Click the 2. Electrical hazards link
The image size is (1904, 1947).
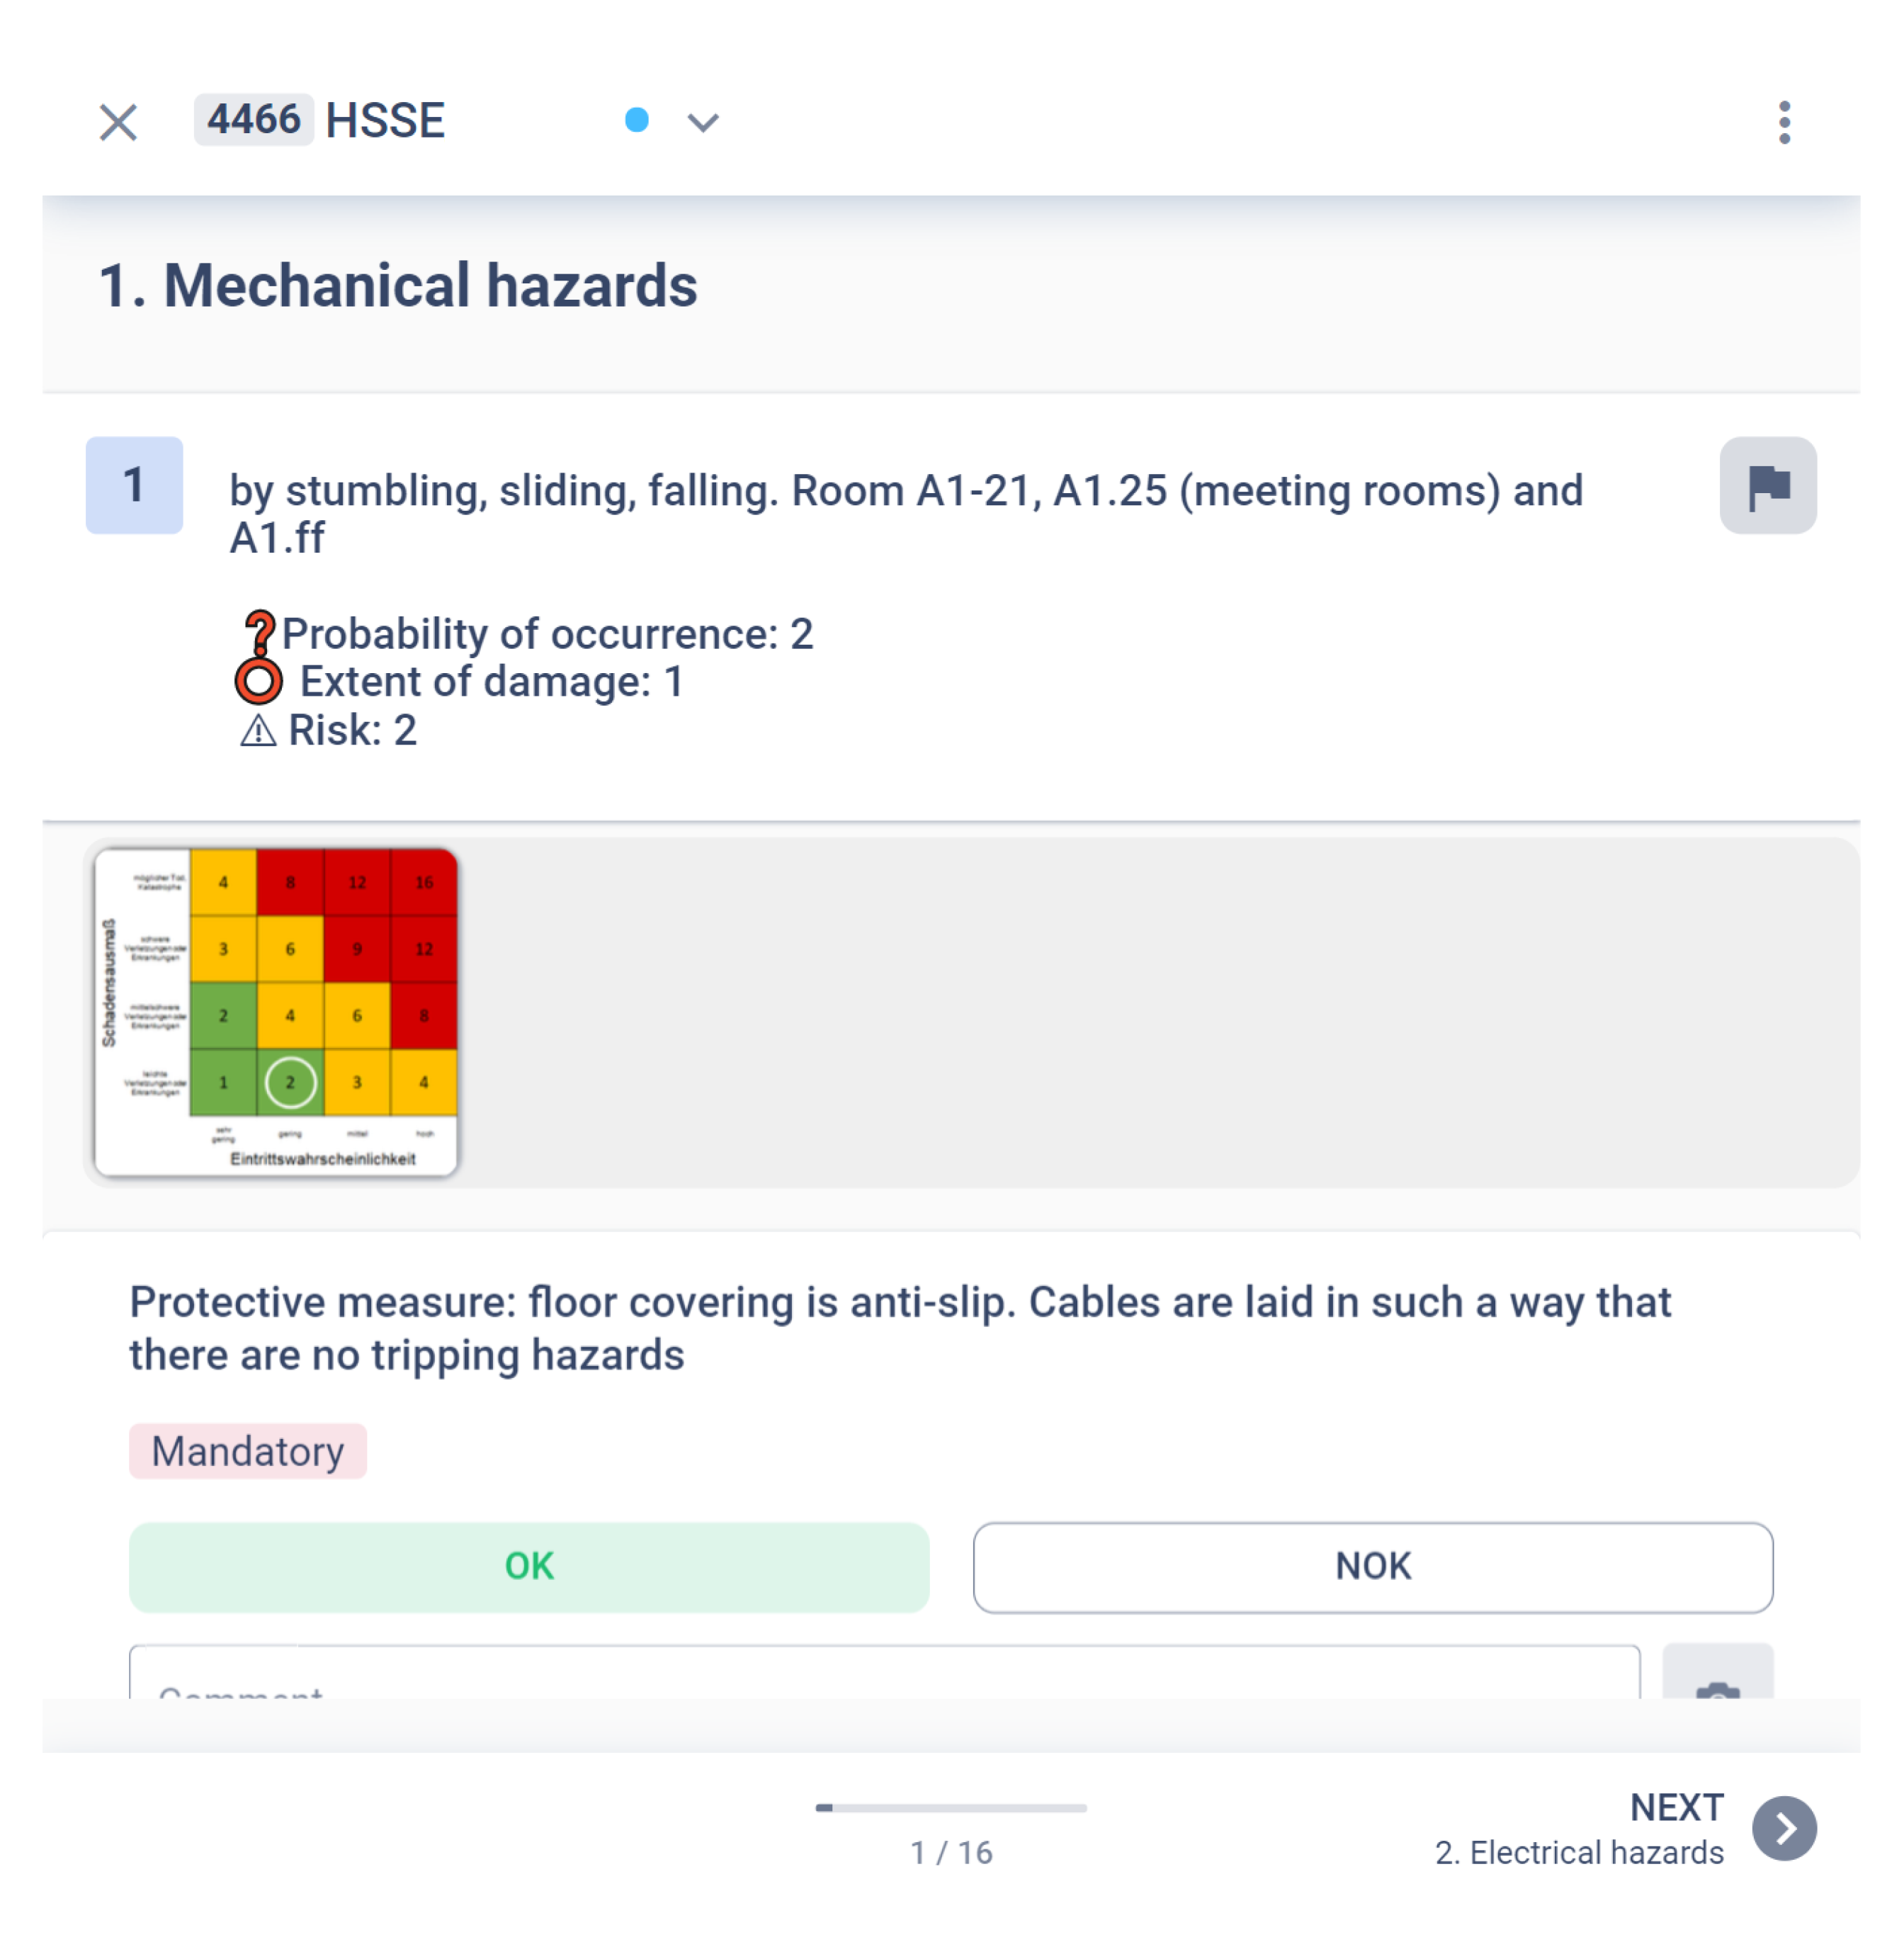tap(1579, 1852)
